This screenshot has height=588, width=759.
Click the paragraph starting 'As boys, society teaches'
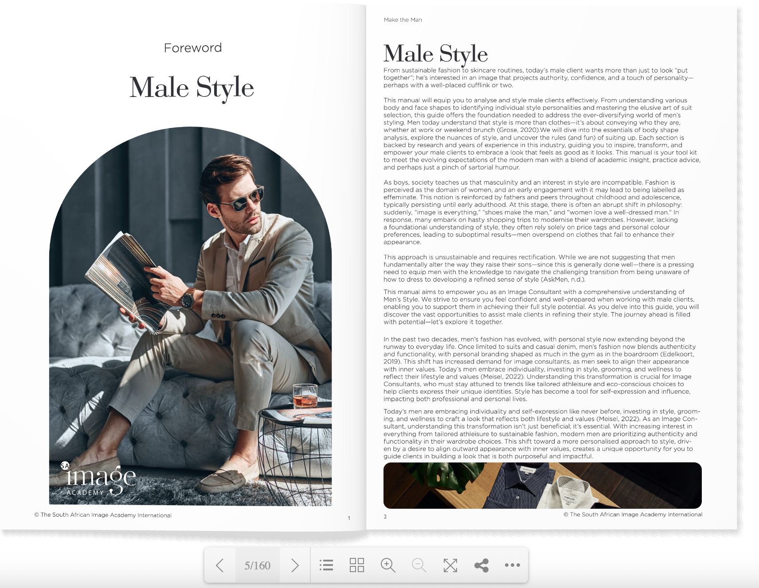[534, 212]
